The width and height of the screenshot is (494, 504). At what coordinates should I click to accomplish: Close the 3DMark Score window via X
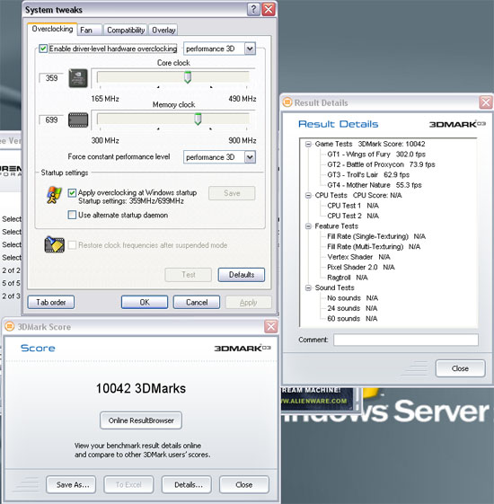tap(270, 327)
